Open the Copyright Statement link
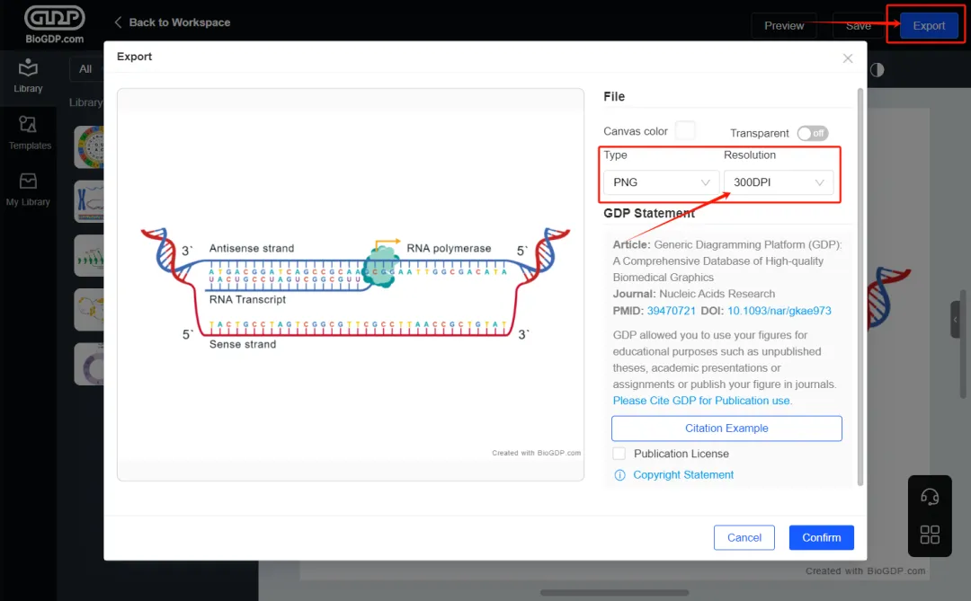Image resolution: width=971 pixels, height=601 pixels. pos(683,474)
